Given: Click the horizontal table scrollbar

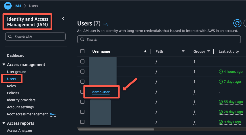Looking at the screenshot, I should [x=116, y=129].
